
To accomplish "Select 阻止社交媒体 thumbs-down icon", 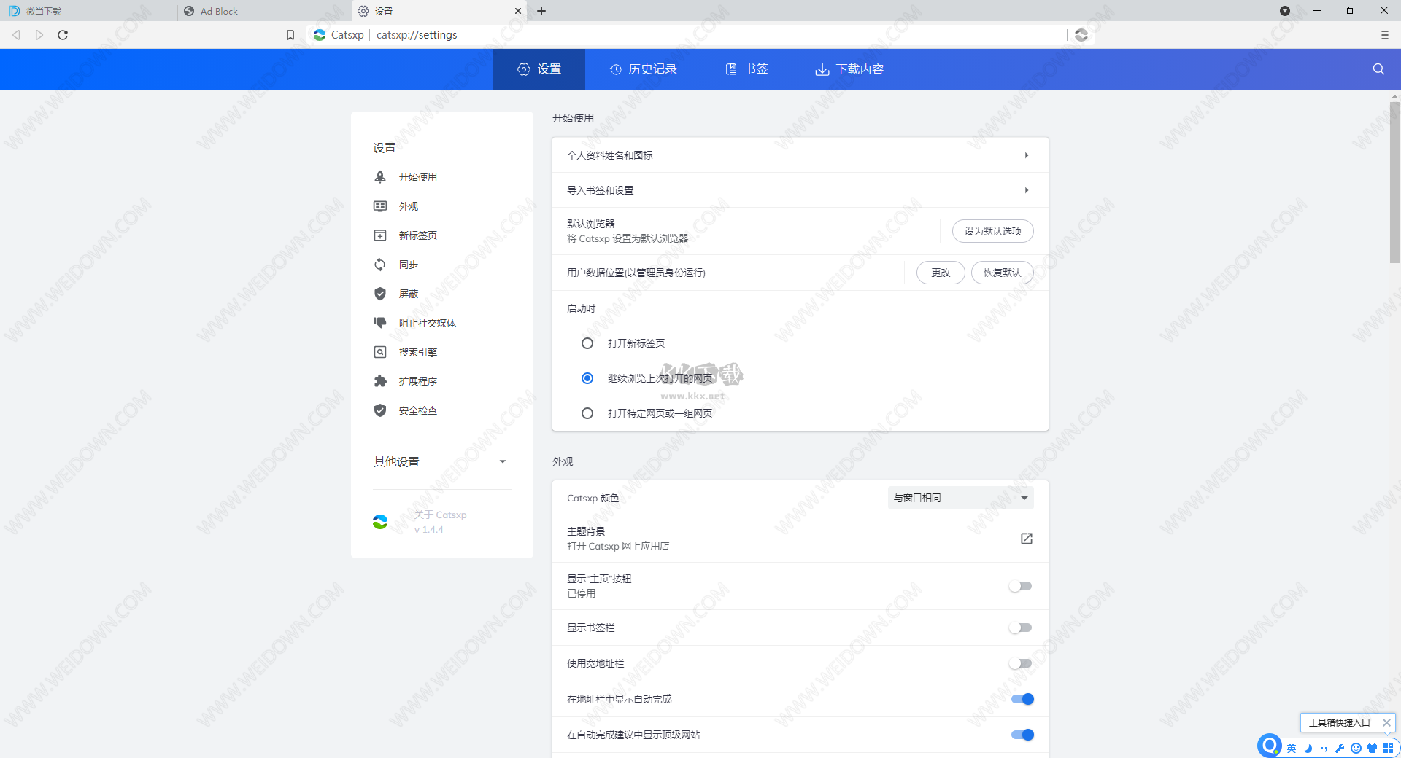I will pyautogui.click(x=380, y=322).
